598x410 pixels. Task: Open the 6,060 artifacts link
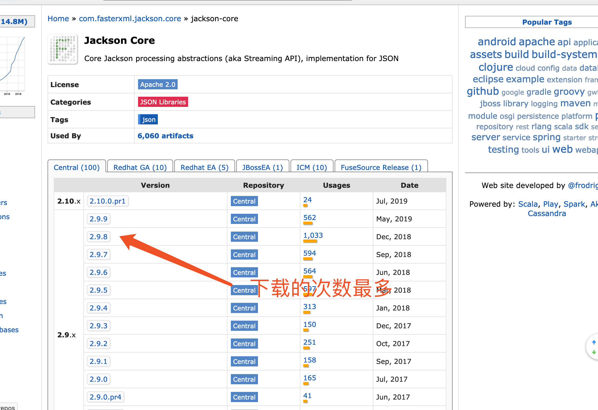click(x=165, y=136)
